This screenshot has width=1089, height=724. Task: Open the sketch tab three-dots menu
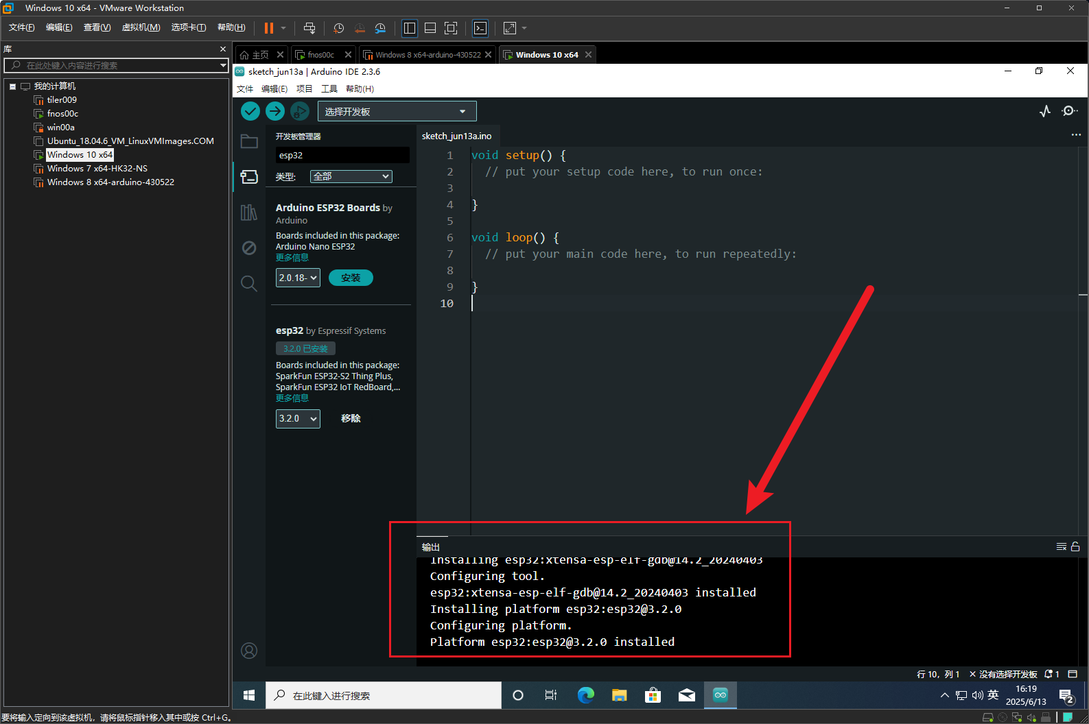pos(1076,135)
